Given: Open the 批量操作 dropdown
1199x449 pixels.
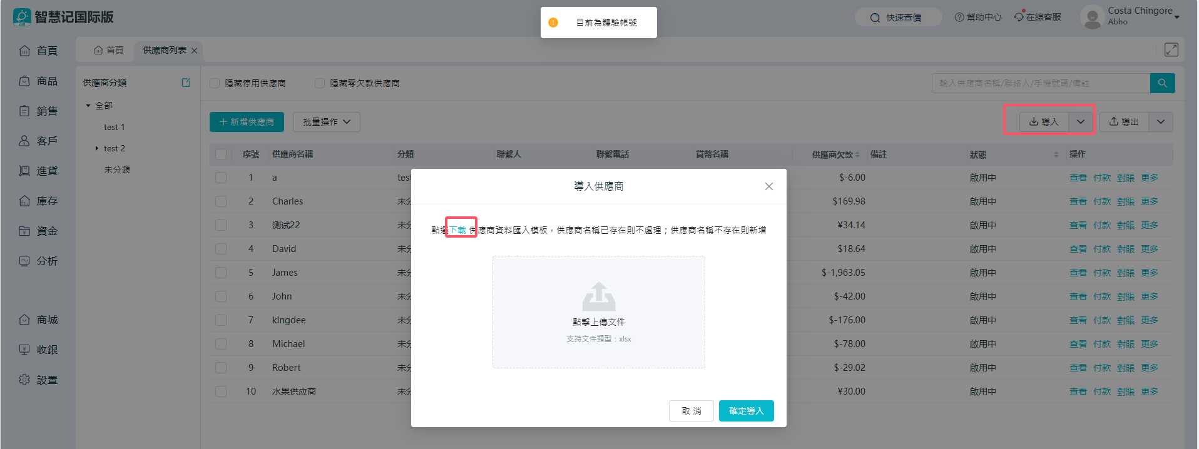Looking at the screenshot, I should (x=327, y=122).
